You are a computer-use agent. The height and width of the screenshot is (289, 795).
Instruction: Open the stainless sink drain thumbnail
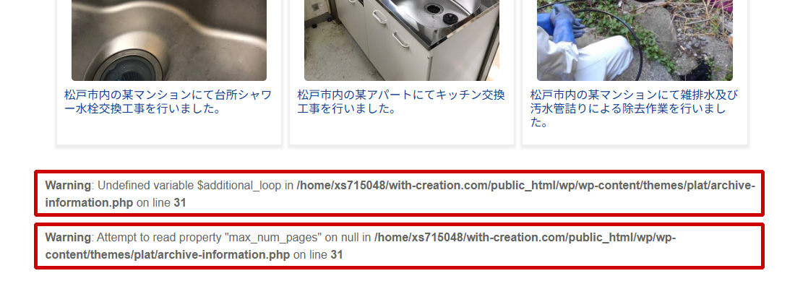[169, 40]
